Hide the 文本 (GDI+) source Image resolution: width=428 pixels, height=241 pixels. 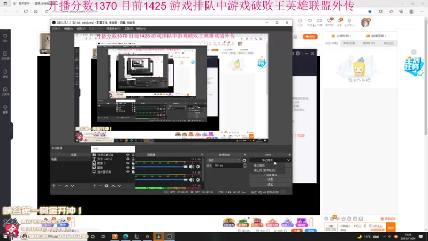coord(128,159)
